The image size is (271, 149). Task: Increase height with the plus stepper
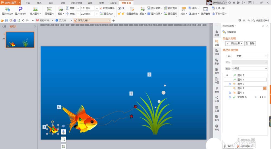coord(97,8)
